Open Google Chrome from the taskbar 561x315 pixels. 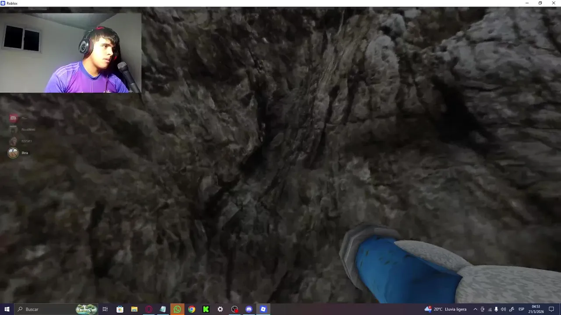(192, 309)
